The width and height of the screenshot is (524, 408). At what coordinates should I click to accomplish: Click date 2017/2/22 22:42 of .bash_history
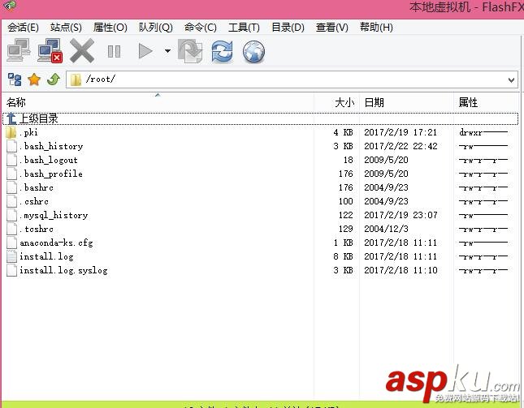401,146
